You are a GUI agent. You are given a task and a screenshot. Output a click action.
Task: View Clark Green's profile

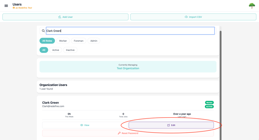tap(85, 125)
